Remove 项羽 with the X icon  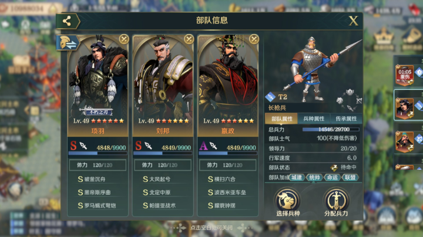click(124, 39)
